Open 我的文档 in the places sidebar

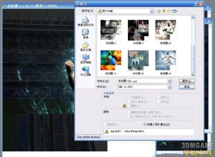[x=86, y=46]
